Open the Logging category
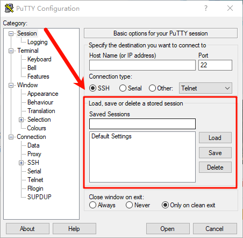 click(x=38, y=42)
